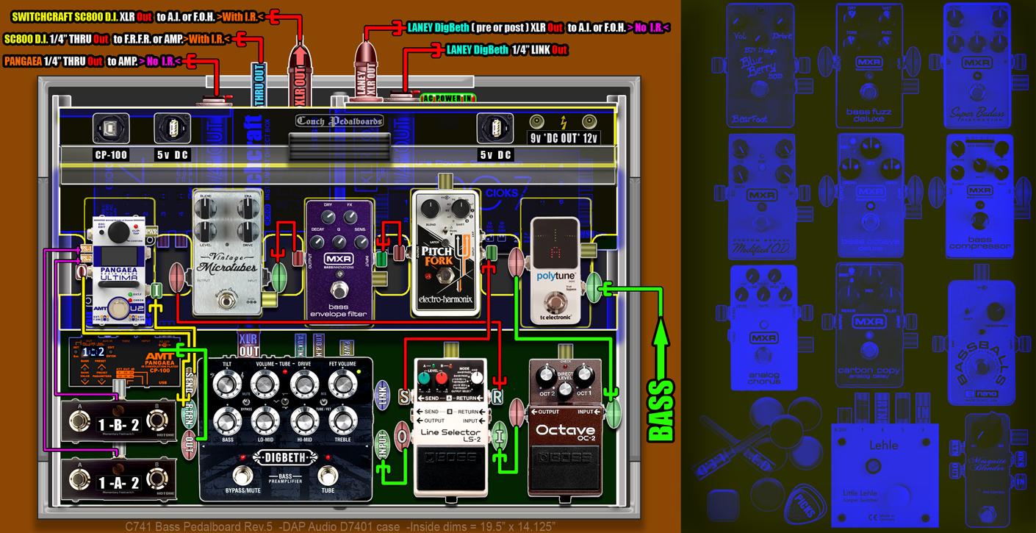Image resolution: width=1036 pixels, height=533 pixels.
Task: Select the MXR bass fuzz deluxe pedal
Action: click(x=868, y=65)
